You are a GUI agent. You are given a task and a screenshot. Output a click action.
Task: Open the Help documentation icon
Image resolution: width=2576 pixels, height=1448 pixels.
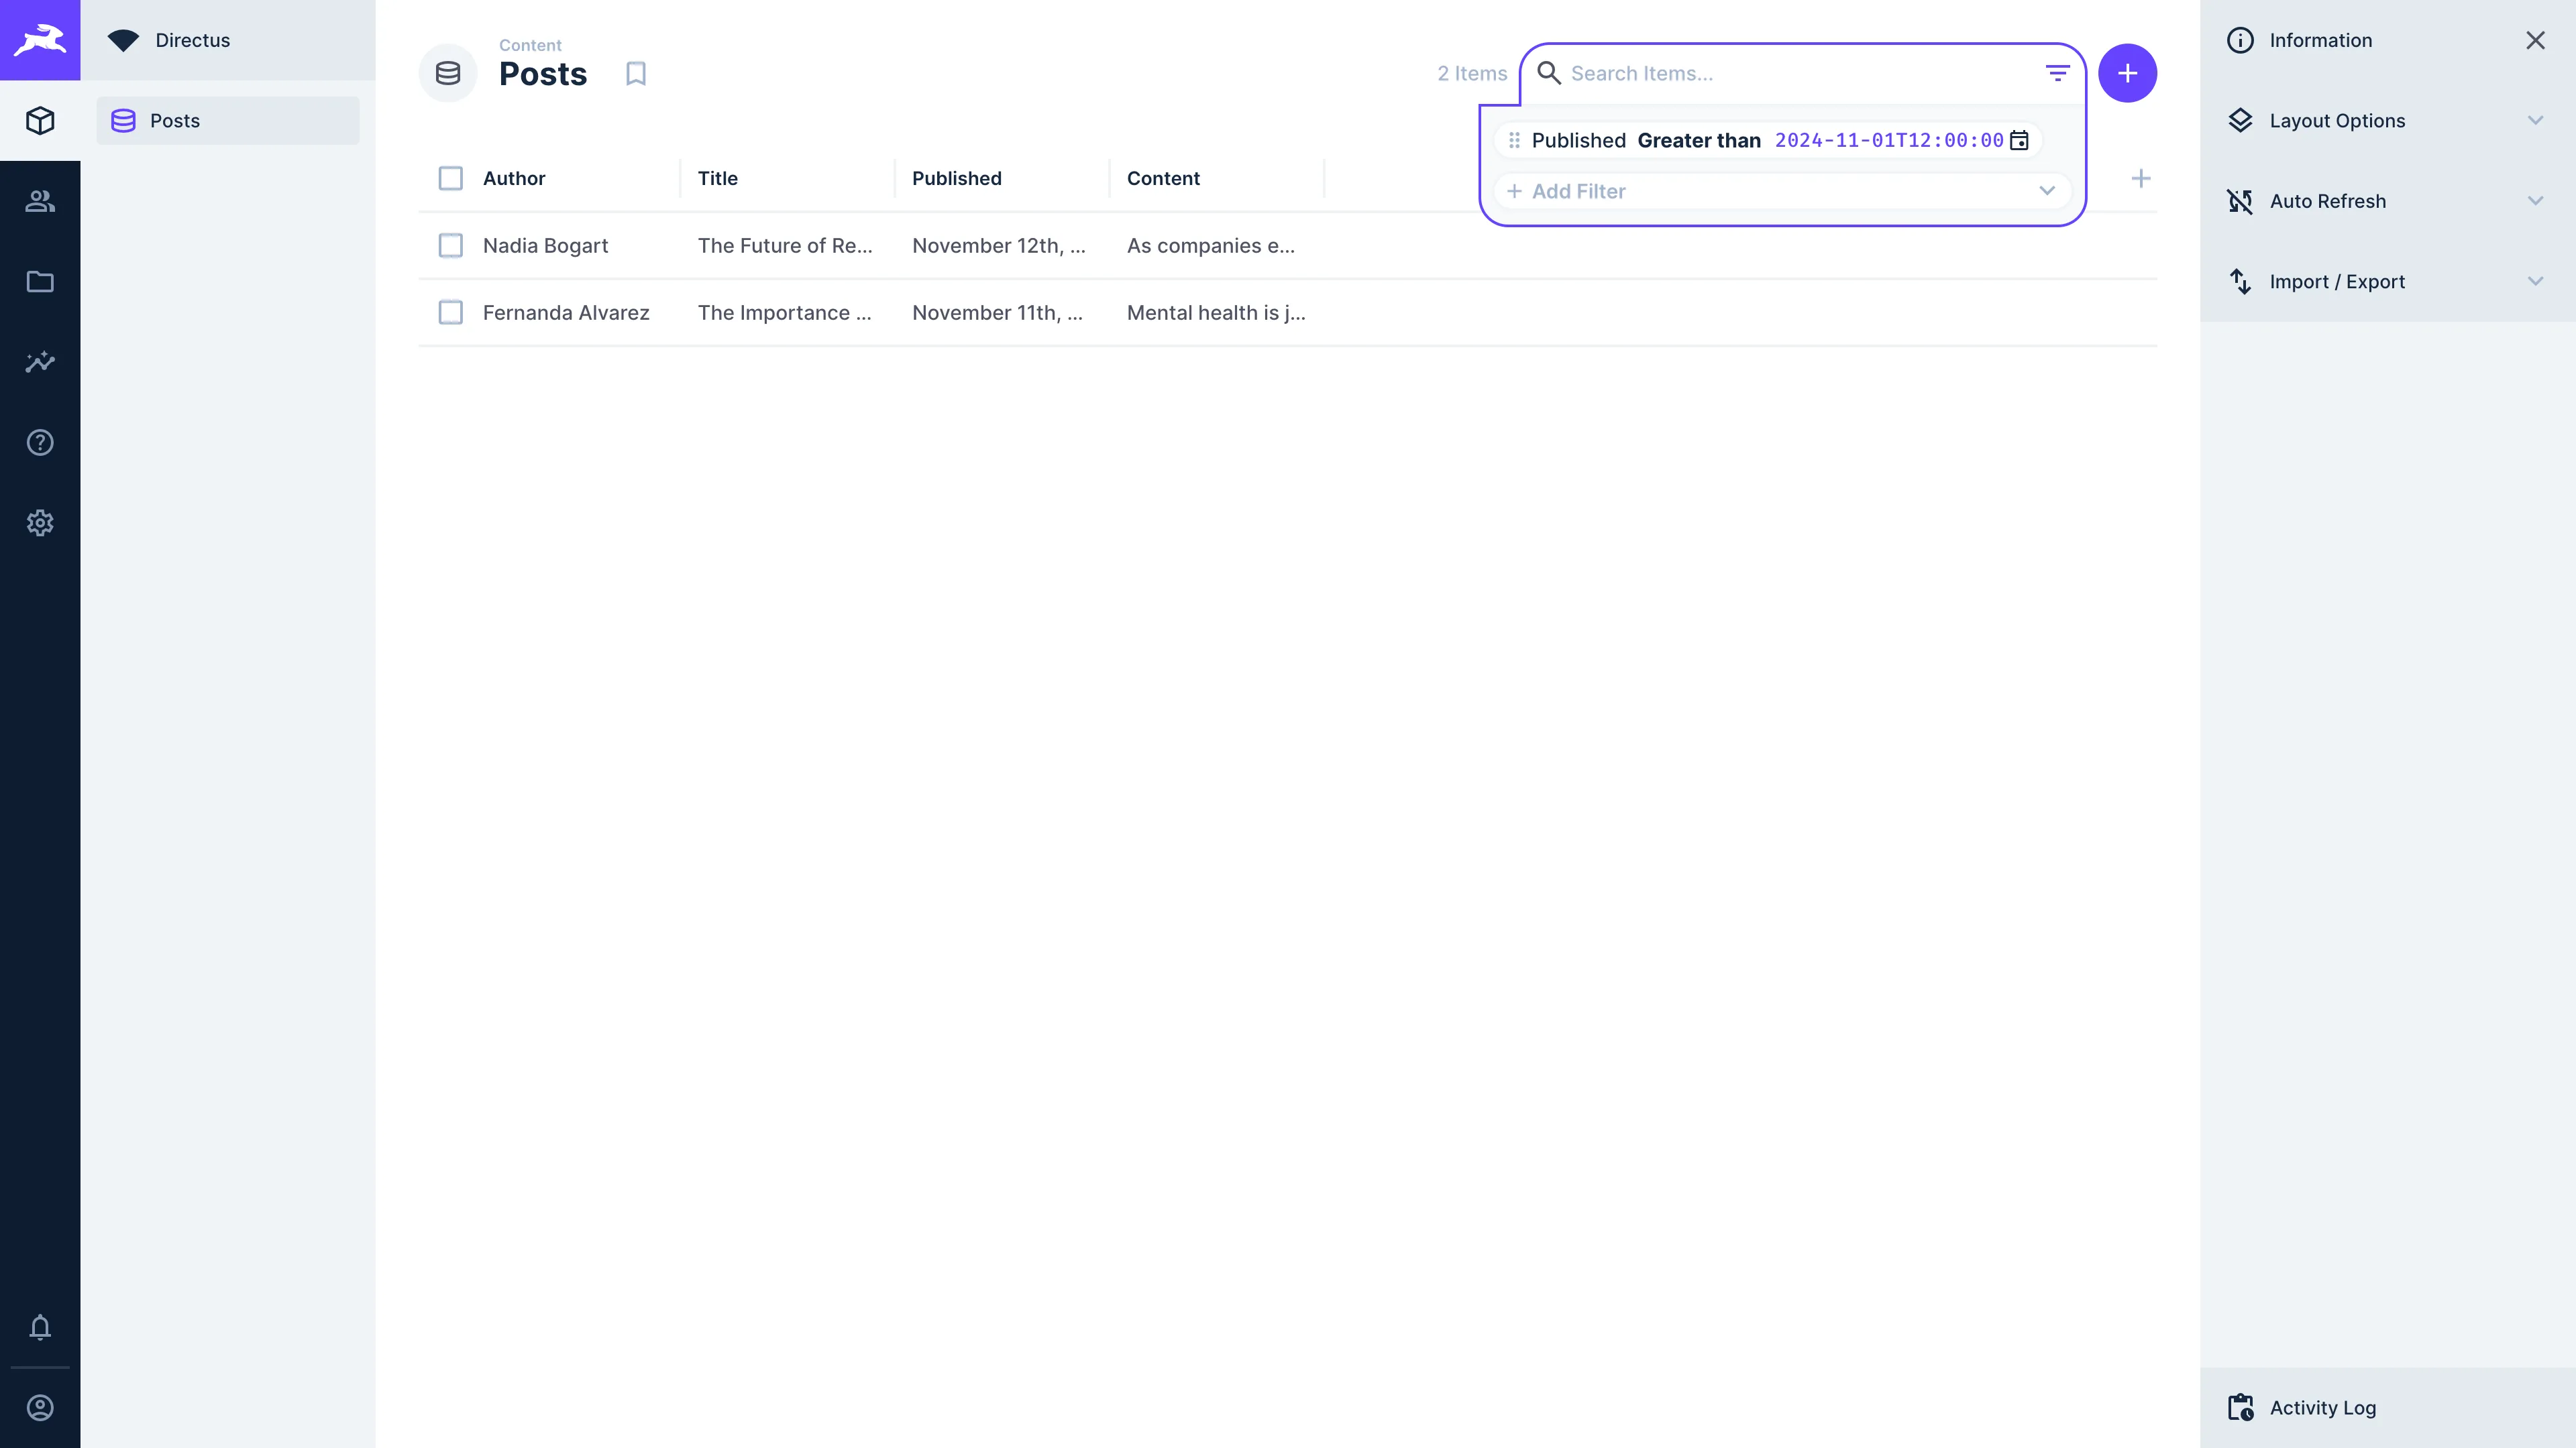[x=40, y=442]
